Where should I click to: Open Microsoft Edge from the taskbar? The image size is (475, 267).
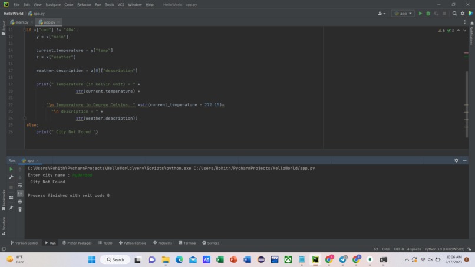[179, 260]
